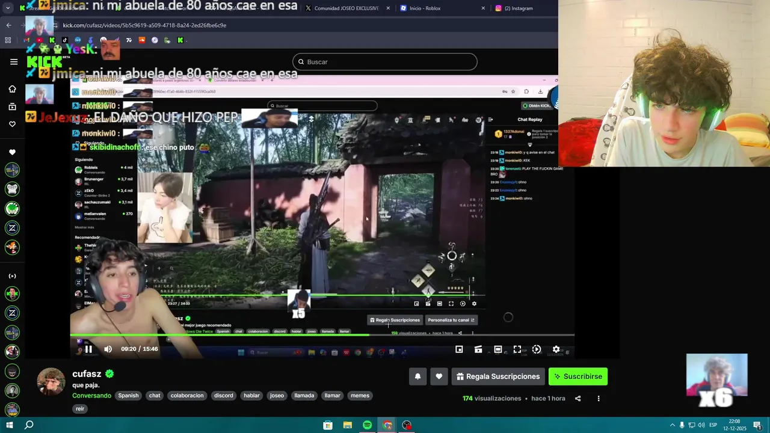Open File Explorer in the taskbar
770x433 pixels.
348,425
